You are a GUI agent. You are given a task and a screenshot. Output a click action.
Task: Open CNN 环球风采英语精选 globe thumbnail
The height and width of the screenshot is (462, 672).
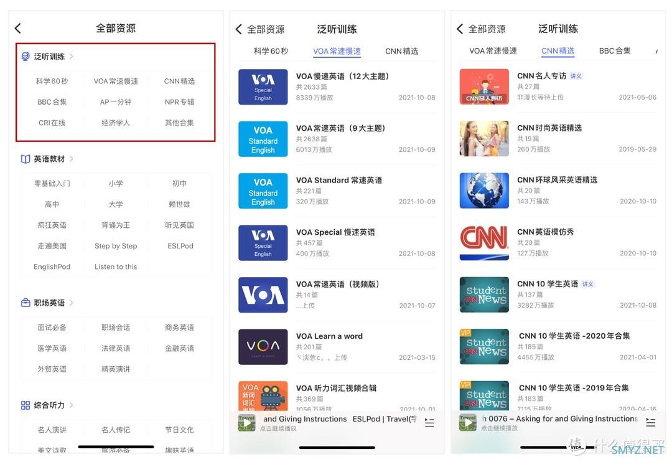pyautogui.click(x=484, y=191)
